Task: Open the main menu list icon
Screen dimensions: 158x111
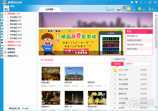Action: click(141, 2)
